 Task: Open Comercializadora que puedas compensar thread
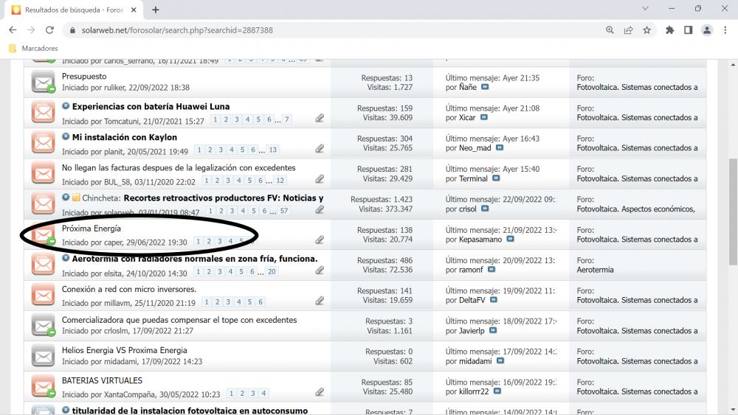coord(179,320)
